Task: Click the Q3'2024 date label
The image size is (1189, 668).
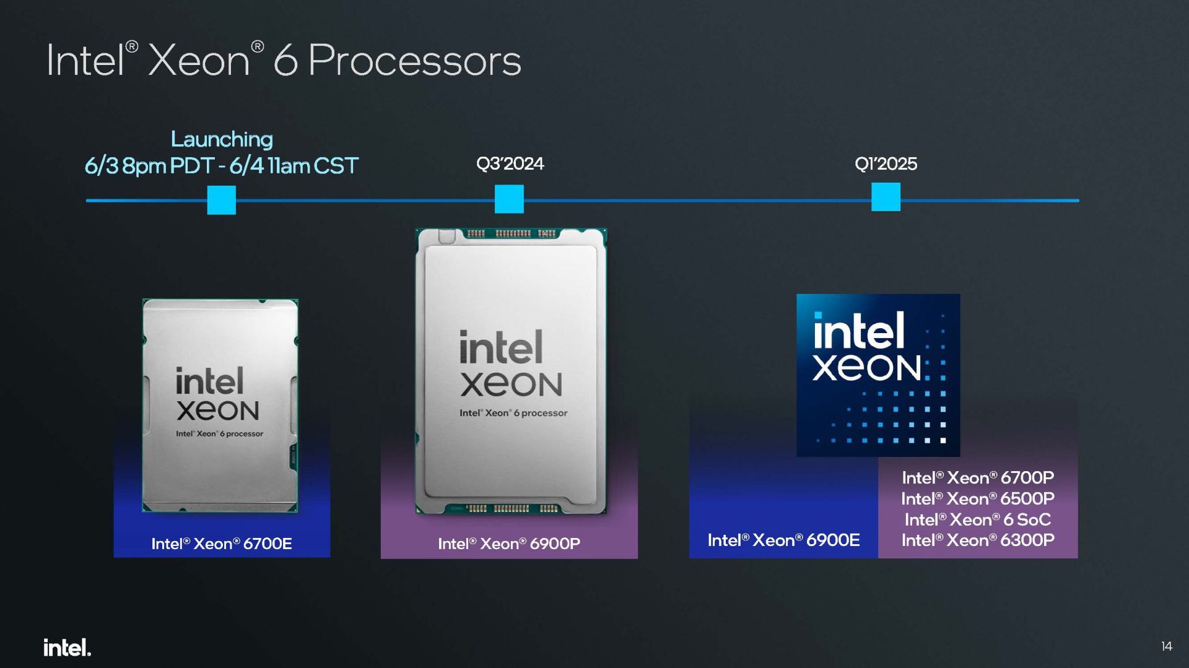Action: (510, 163)
